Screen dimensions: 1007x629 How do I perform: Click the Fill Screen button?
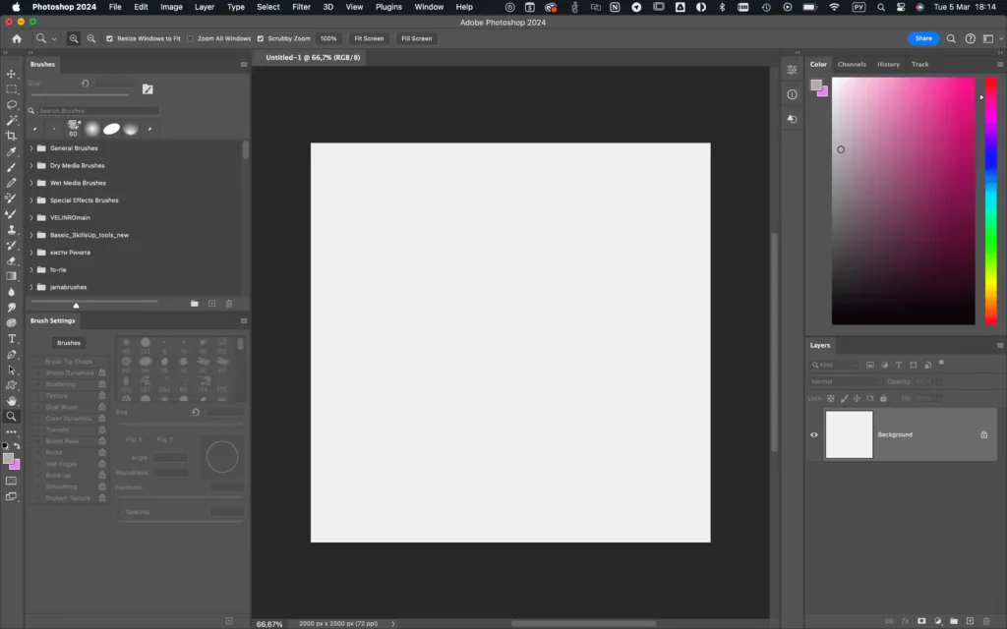pyautogui.click(x=416, y=38)
